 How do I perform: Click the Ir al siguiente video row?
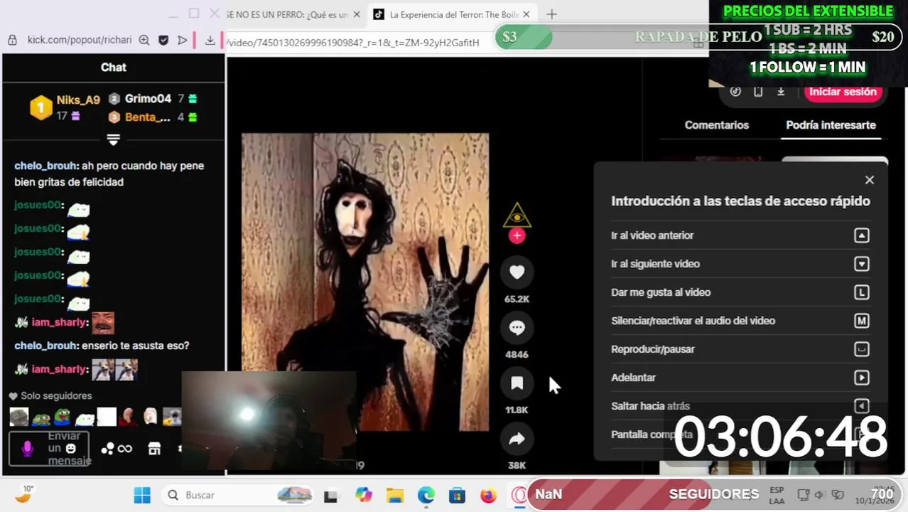click(x=740, y=264)
